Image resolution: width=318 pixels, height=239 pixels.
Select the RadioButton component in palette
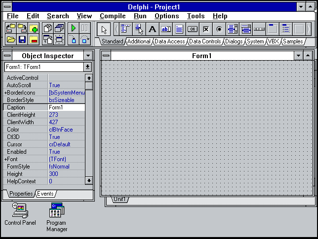click(x=219, y=29)
